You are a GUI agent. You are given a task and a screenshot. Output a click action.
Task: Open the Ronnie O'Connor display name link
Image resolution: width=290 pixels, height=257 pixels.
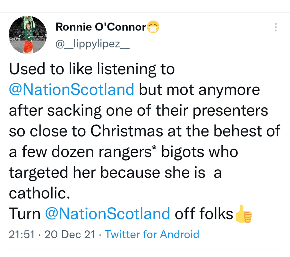point(101,27)
